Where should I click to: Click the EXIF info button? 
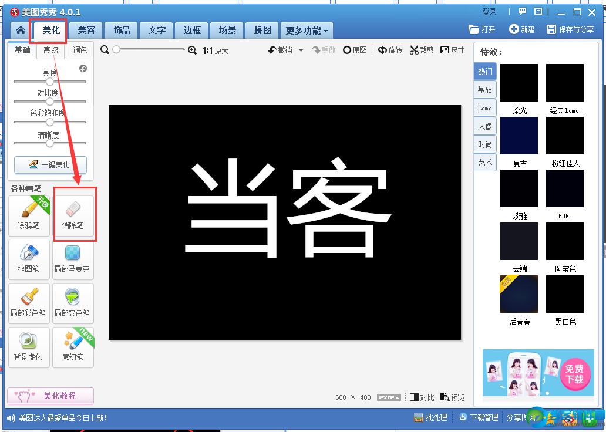389,397
